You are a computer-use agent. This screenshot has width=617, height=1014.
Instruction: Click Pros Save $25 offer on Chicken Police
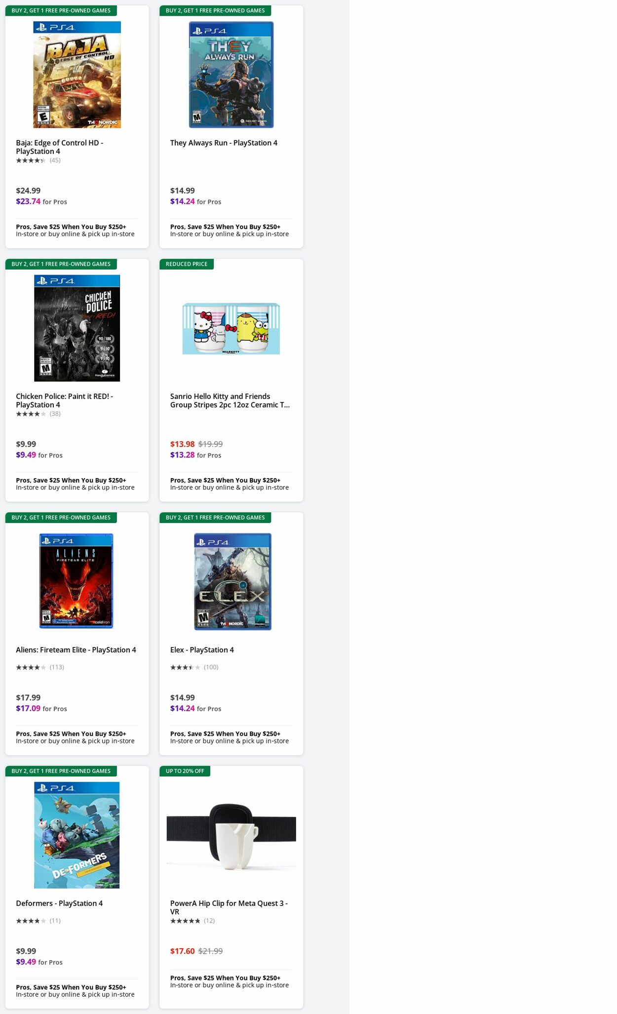click(x=75, y=484)
